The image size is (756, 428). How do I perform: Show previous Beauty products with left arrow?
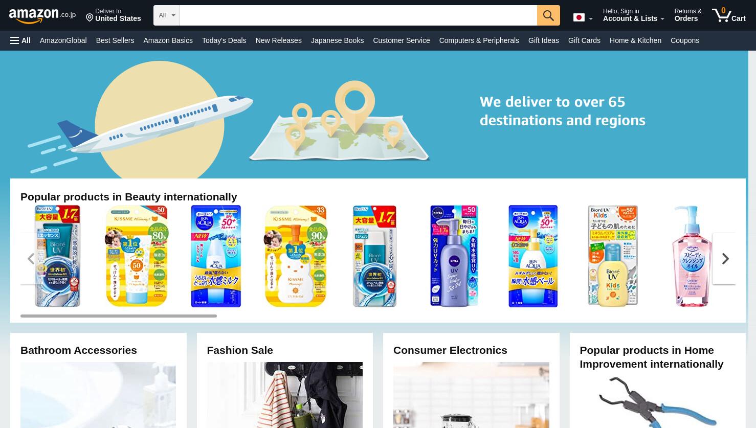point(31,259)
